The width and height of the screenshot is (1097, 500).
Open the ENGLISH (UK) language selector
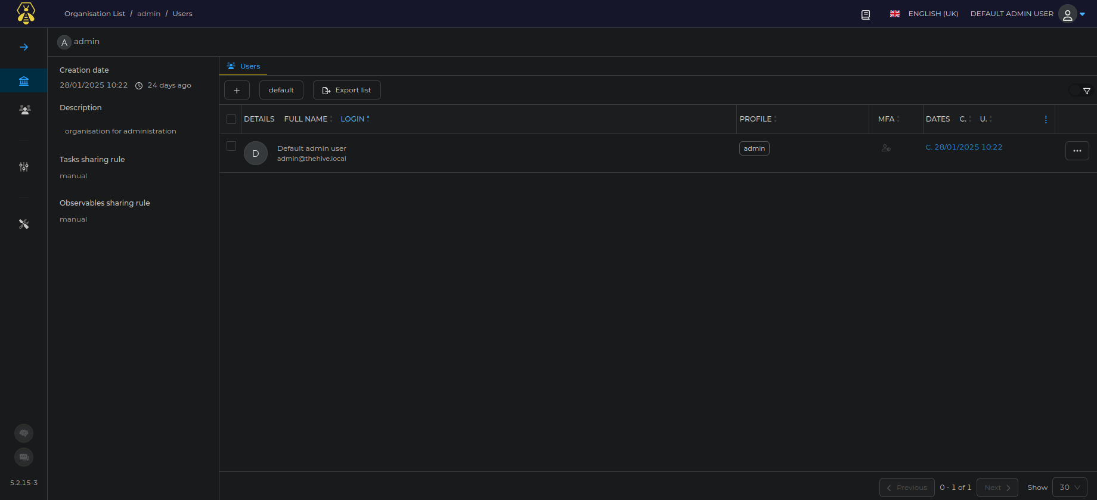(933, 14)
